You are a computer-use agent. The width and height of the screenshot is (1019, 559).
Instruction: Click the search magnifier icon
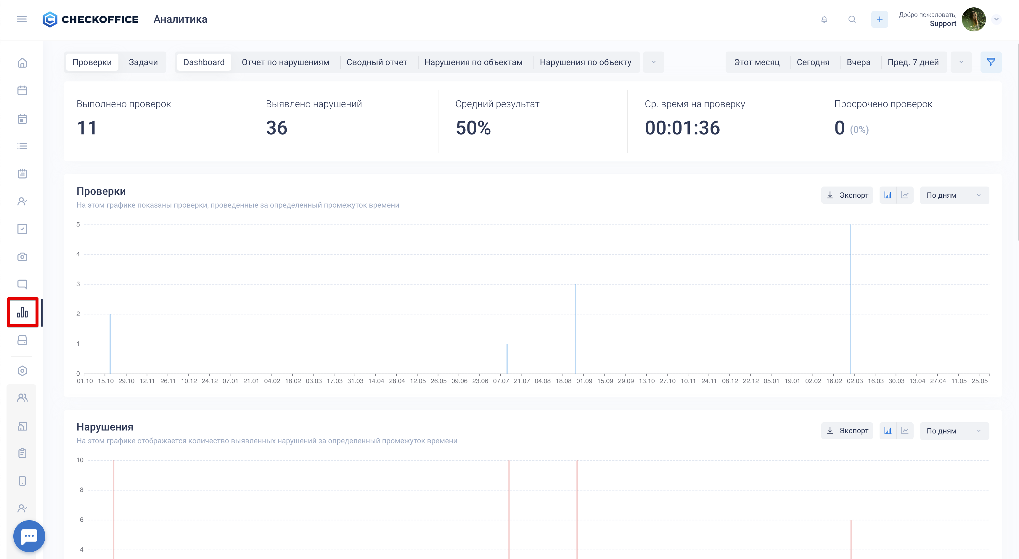coord(852,19)
